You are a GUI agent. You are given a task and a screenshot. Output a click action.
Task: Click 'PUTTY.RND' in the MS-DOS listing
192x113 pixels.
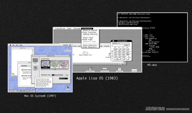point(153,44)
